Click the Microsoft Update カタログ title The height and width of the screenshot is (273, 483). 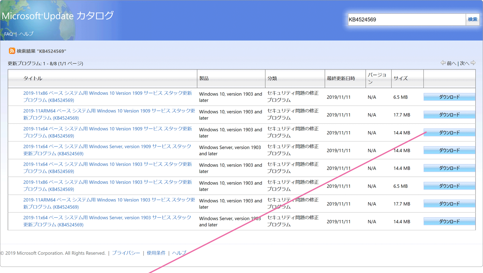pos(58,16)
